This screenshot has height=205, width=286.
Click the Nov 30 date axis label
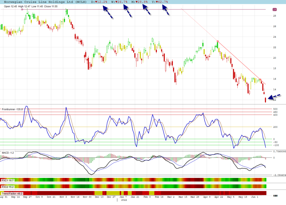pyautogui.click(x=87, y=197)
